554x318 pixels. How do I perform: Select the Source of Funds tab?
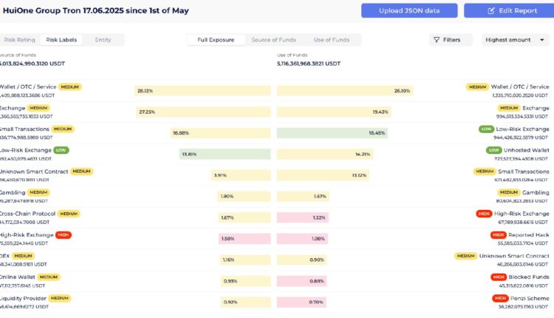[x=273, y=40]
